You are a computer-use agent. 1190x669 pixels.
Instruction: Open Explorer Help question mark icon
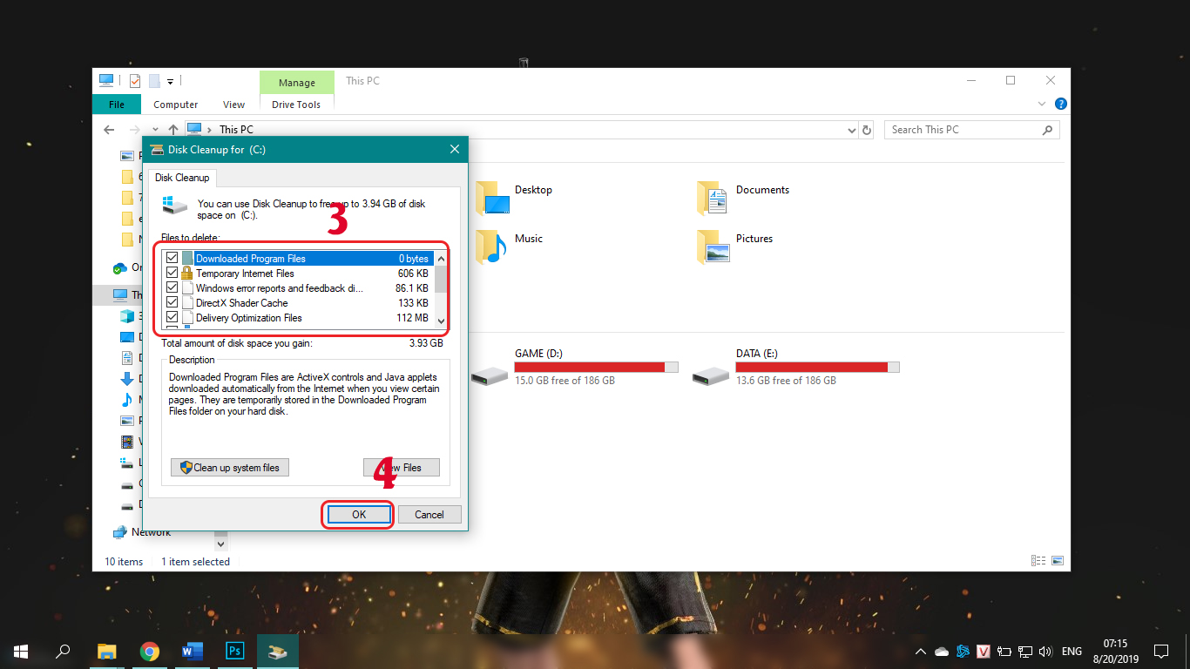(1060, 104)
